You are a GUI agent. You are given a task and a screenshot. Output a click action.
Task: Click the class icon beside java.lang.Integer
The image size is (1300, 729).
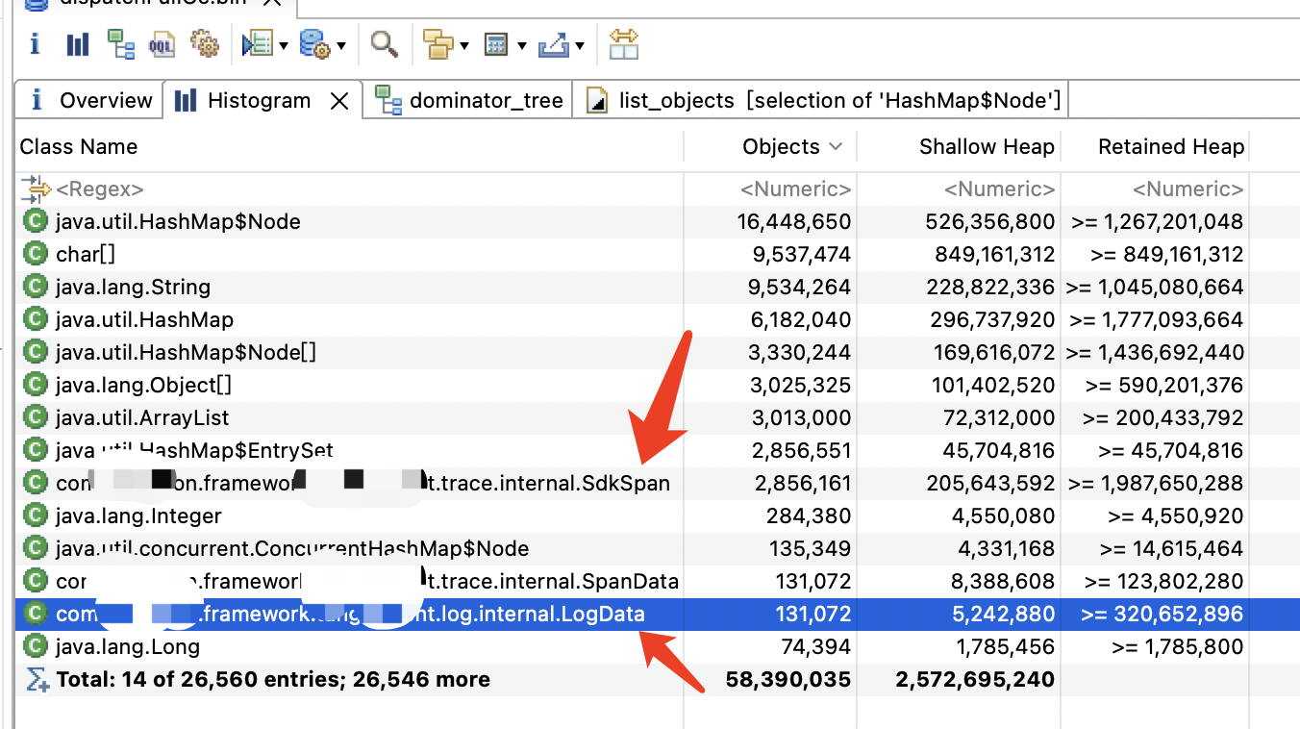[35, 515]
